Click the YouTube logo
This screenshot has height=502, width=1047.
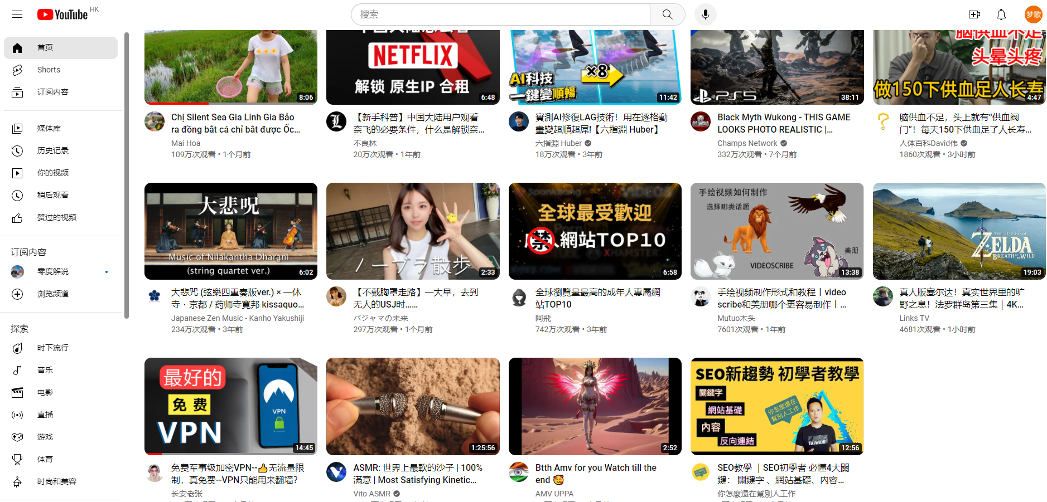pos(62,14)
